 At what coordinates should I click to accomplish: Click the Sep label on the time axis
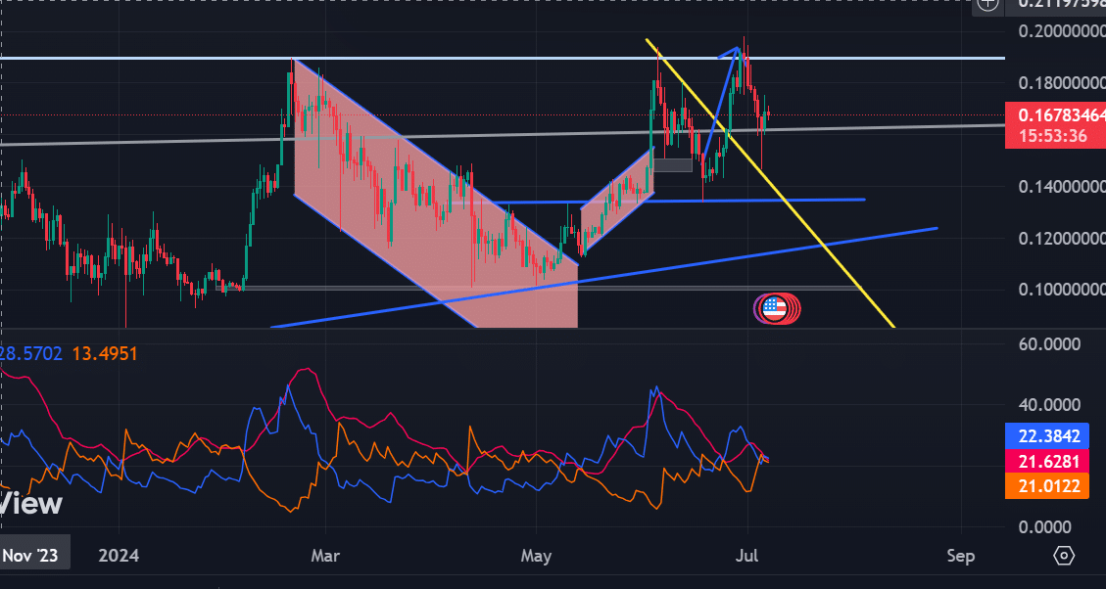coord(961,556)
